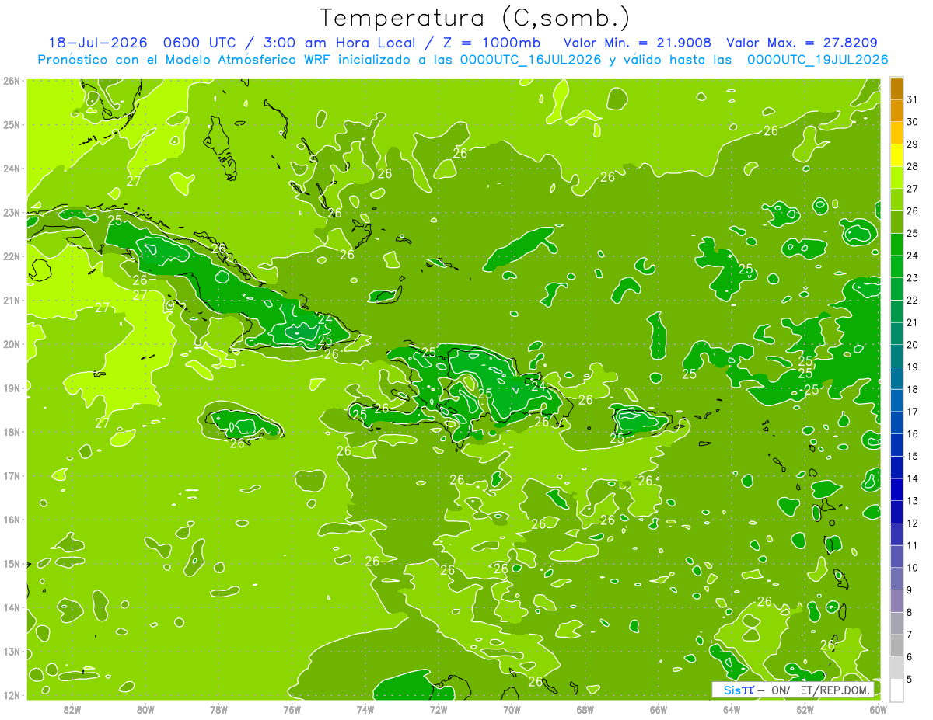Image resolution: width=933 pixels, height=720 pixels.
Task: Click the 15N latitude axis label
Action: pyautogui.click(x=11, y=564)
